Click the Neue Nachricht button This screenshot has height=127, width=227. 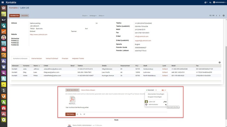72,90
